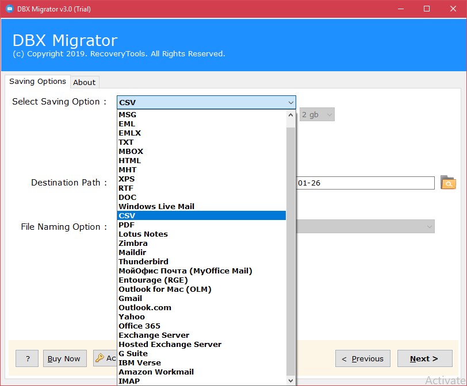Screen dimensions: 467x386
Task: Open the About tab
Action: (85, 82)
